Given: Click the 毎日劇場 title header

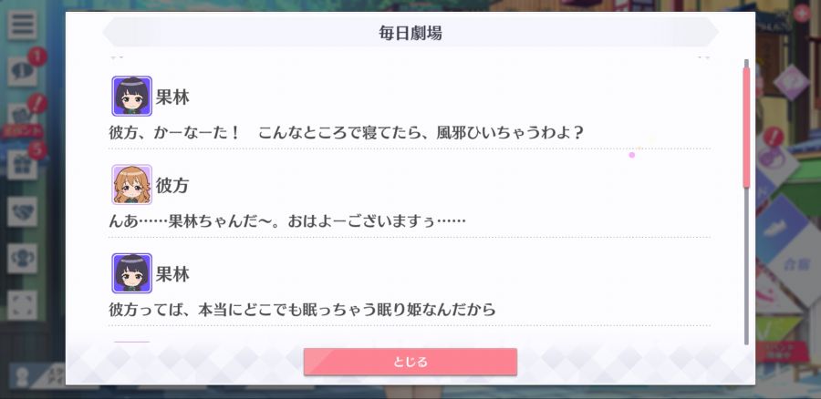Looking at the screenshot, I should click(x=410, y=33).
